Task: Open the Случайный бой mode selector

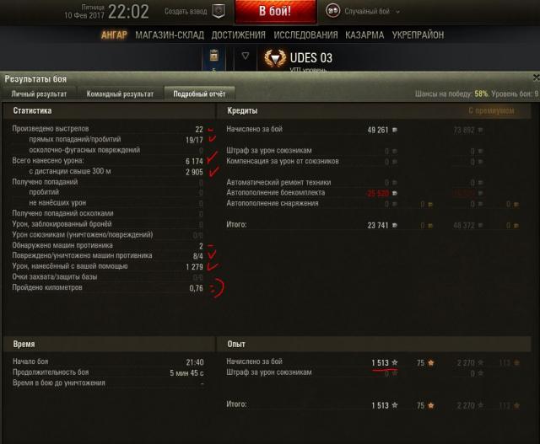Action: pos(367,11)
